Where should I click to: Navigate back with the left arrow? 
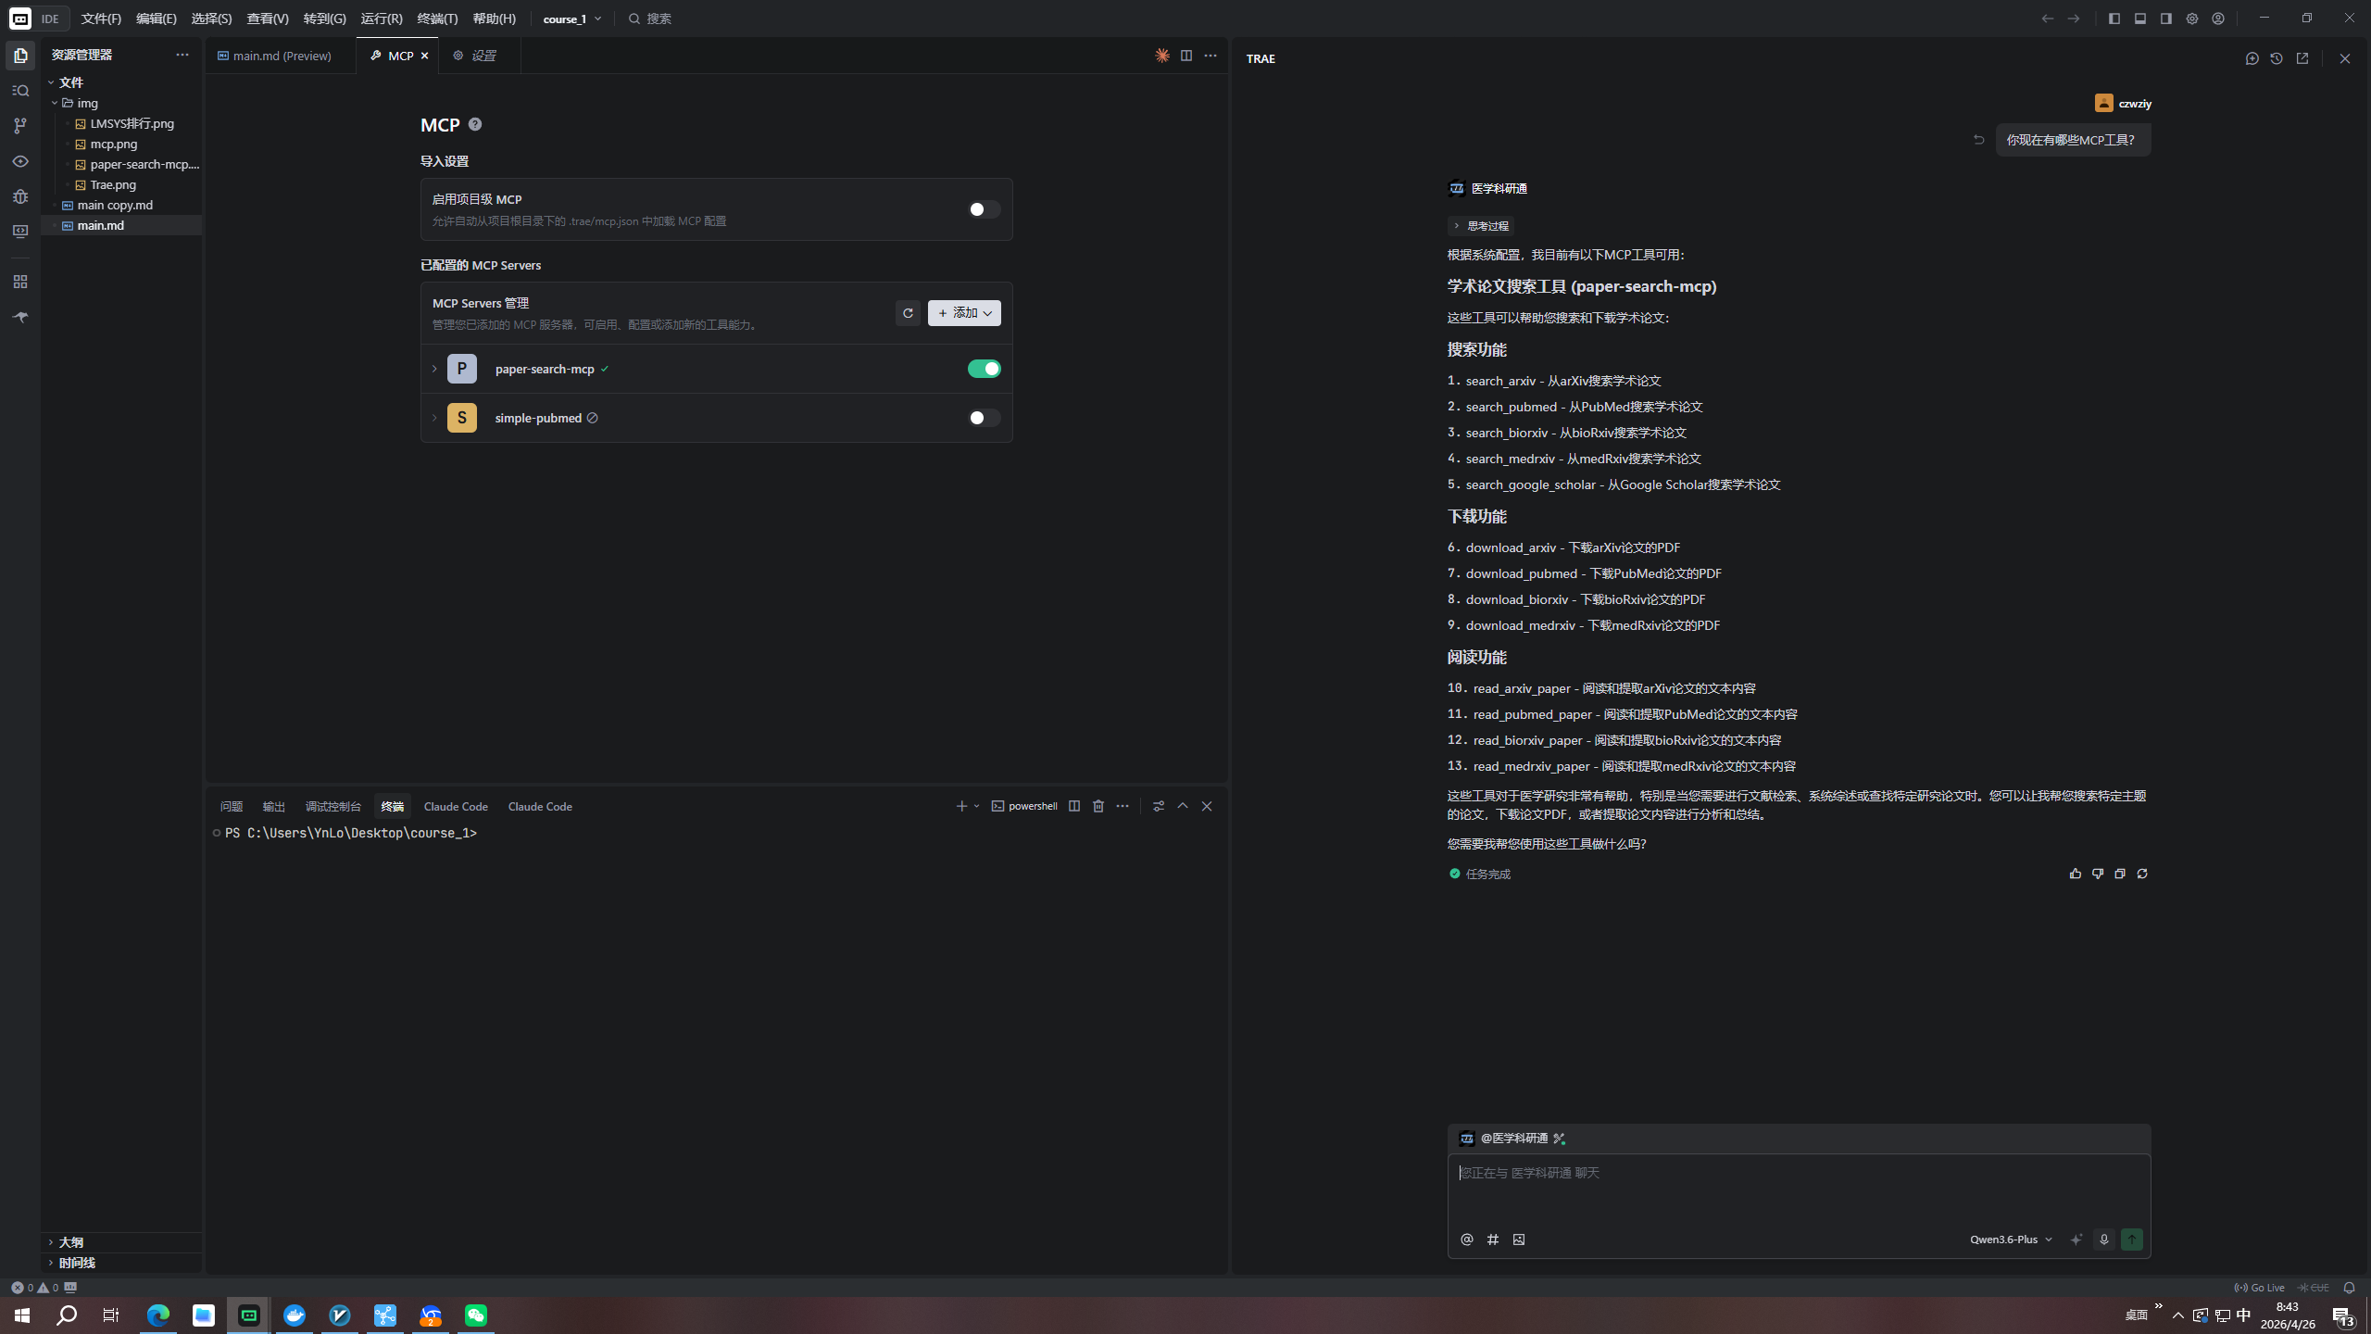[2048, 19]
